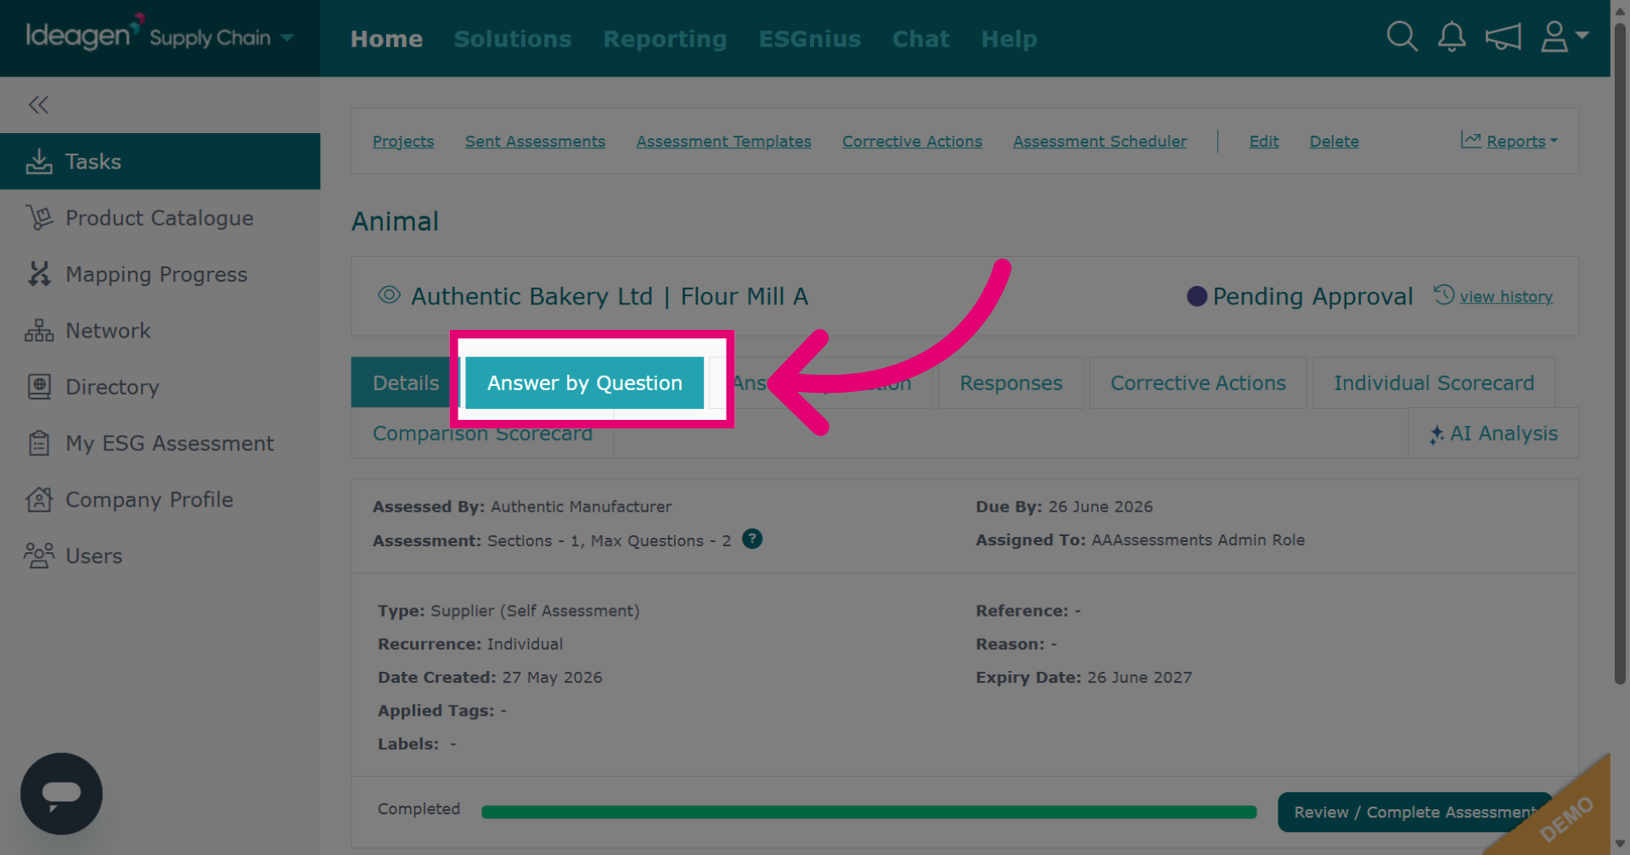1630x855 pixels.
Task: Open the ESGnius menu
Action: pos(810,39)
